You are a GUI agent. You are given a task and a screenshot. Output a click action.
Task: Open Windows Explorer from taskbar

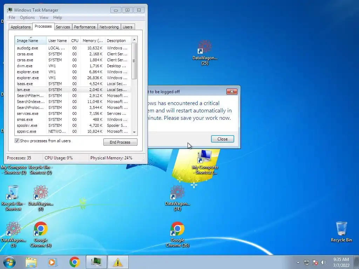coord(31,262)
